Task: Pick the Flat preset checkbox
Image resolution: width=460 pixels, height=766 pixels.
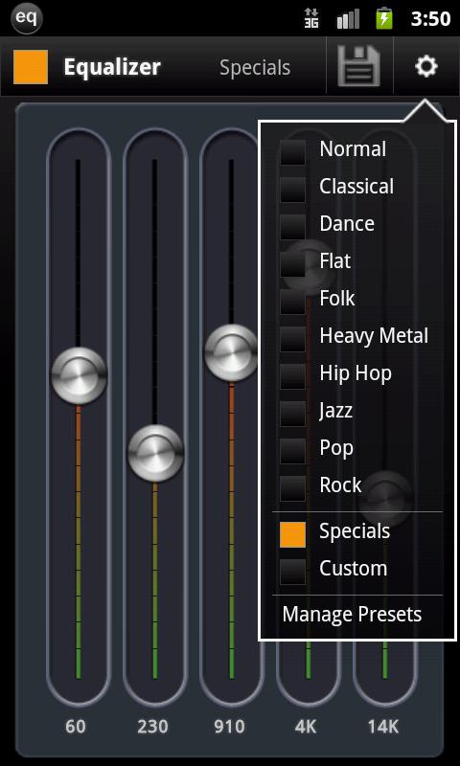Action: click(x=293, y=264)
